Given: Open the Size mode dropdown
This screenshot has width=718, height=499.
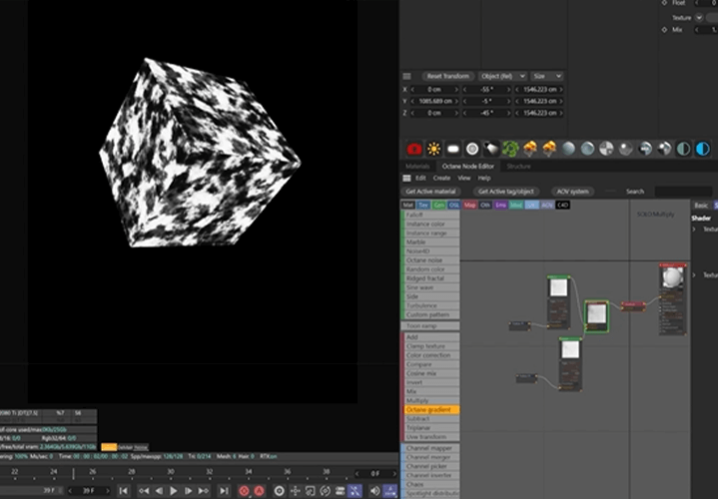Looking at the screenshot, I should click(x=547, y=76).
